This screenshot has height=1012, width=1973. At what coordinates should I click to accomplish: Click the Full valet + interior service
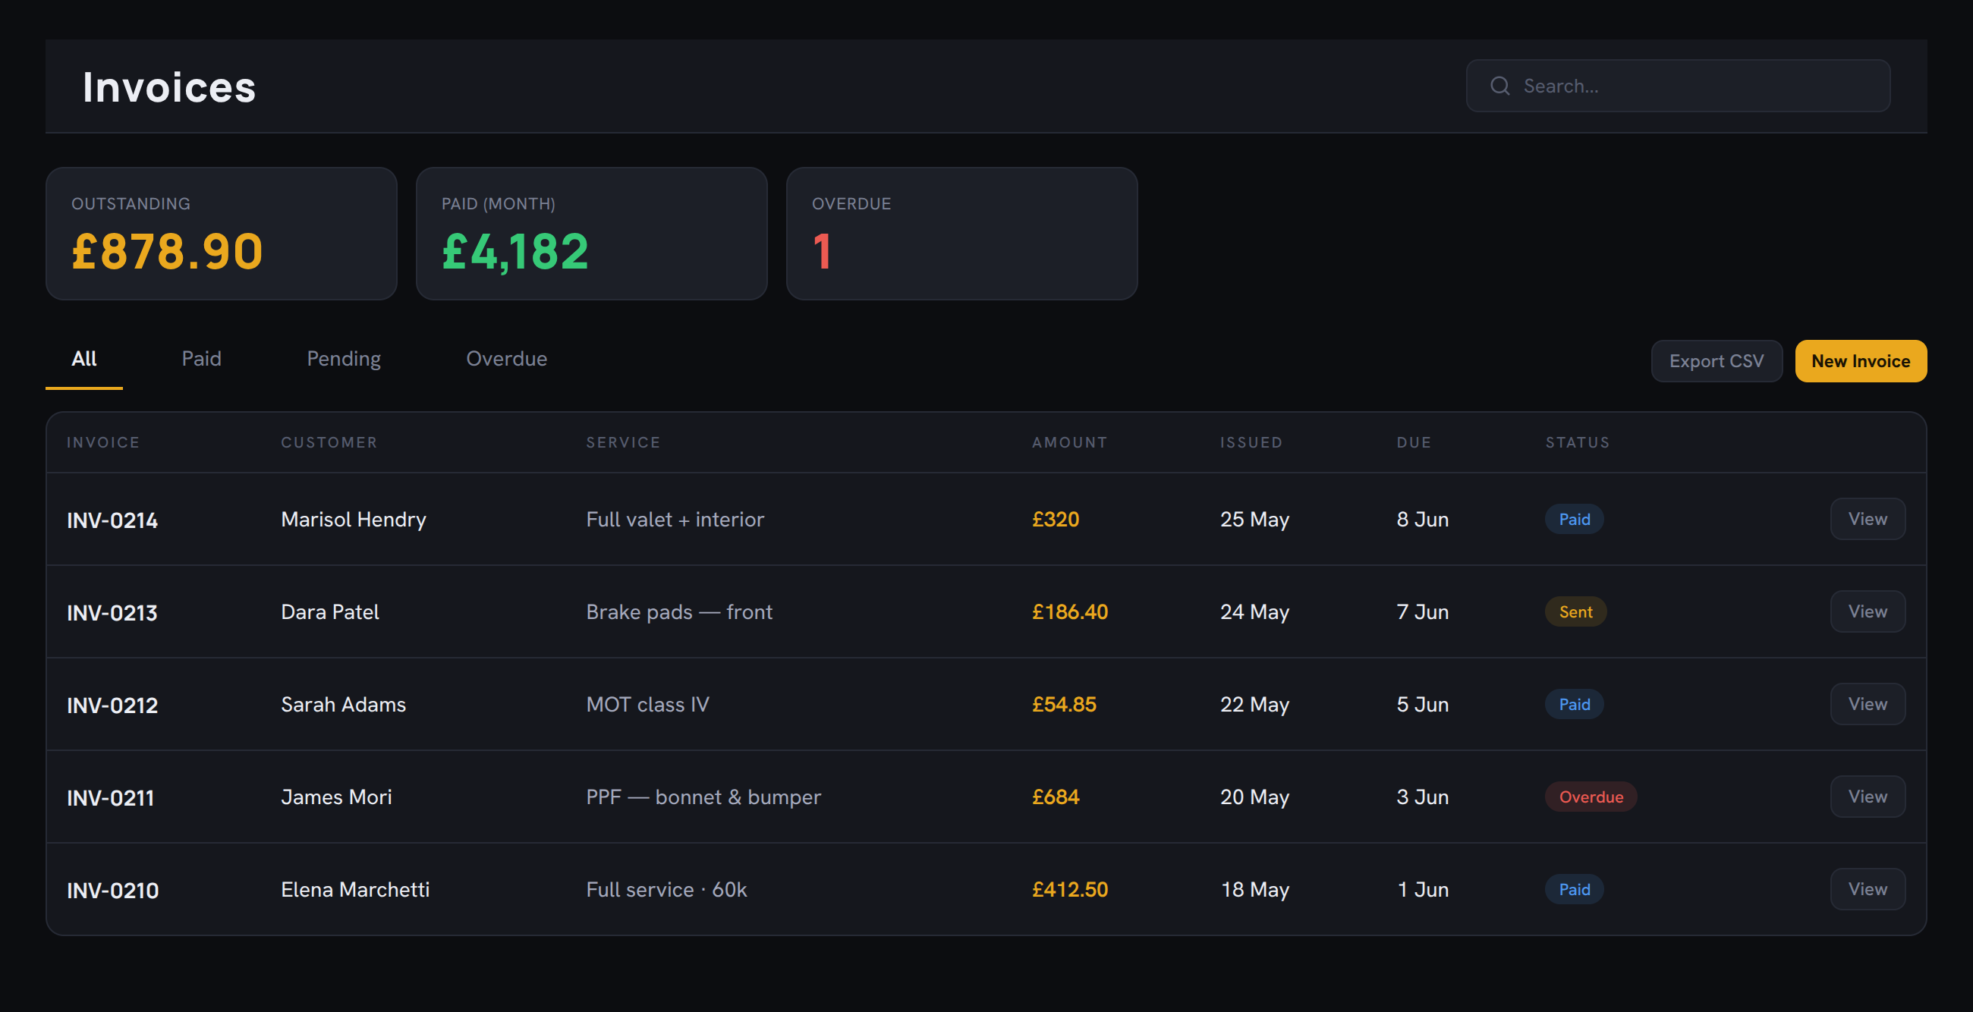(675, 520)
